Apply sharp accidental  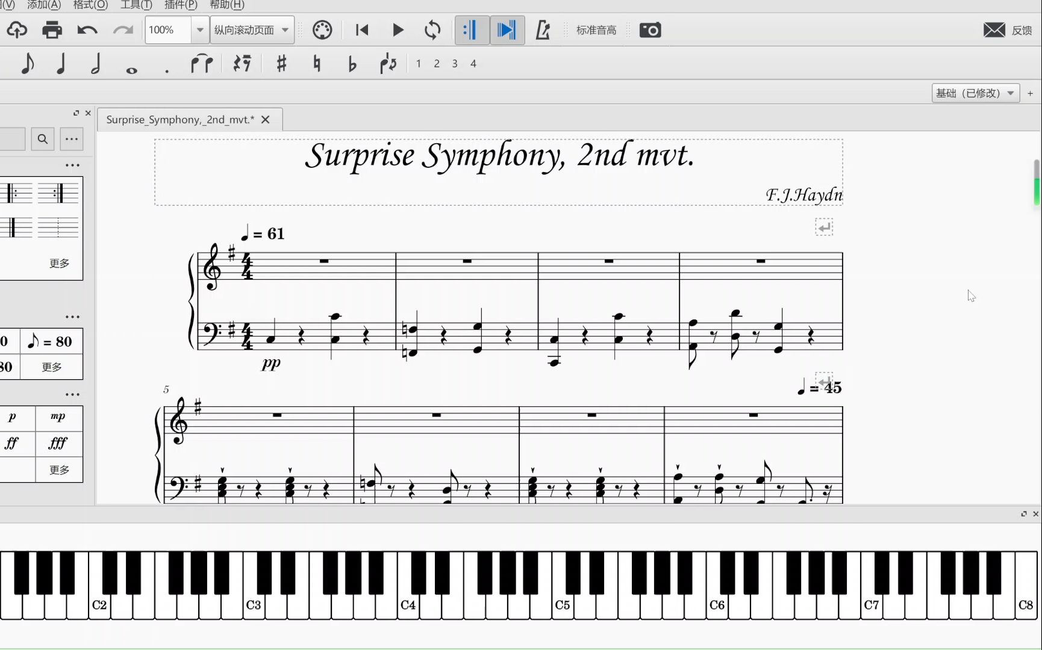coord(281,63)
